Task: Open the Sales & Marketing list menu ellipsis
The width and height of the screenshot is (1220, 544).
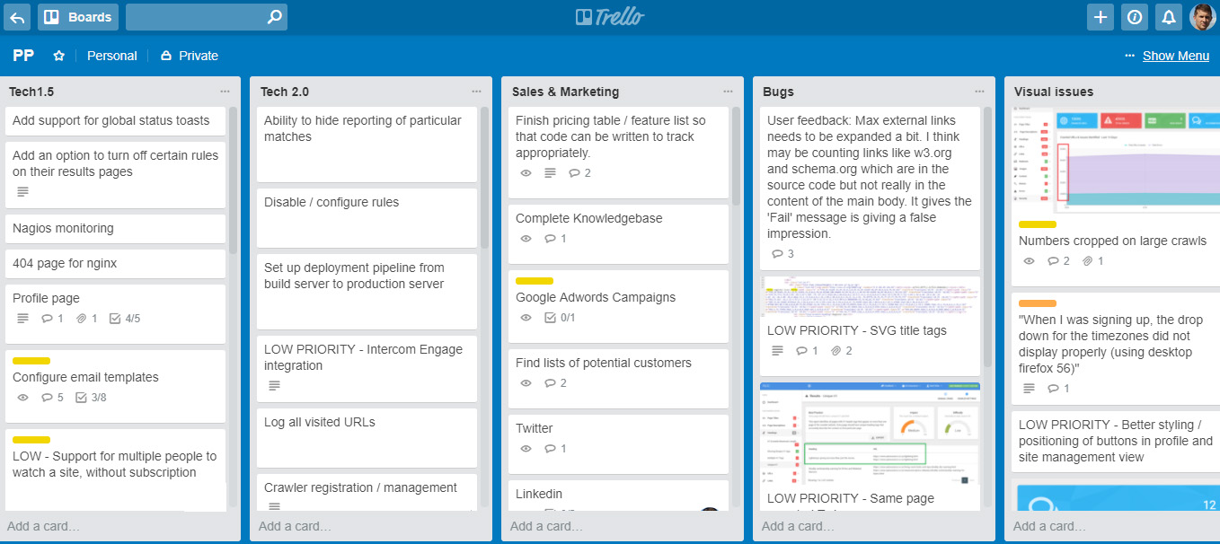Action: pyautogui.click(x=728, y=92)
